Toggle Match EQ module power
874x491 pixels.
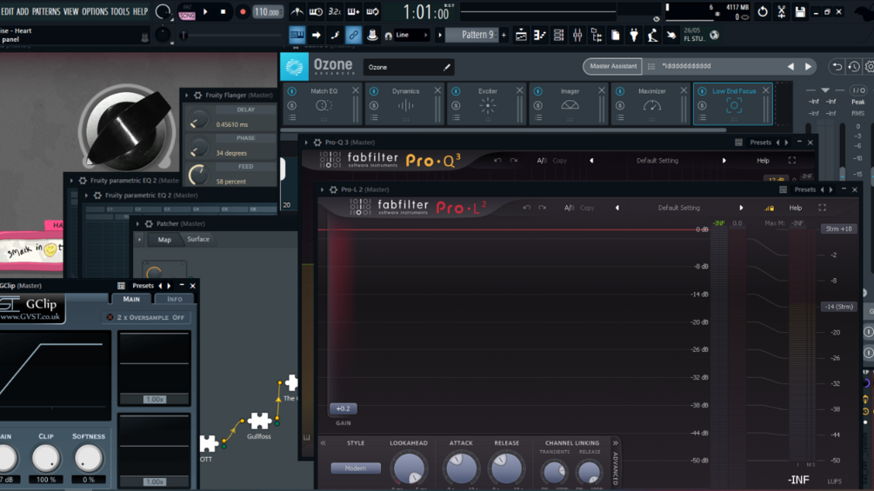(x=291, y=90)
